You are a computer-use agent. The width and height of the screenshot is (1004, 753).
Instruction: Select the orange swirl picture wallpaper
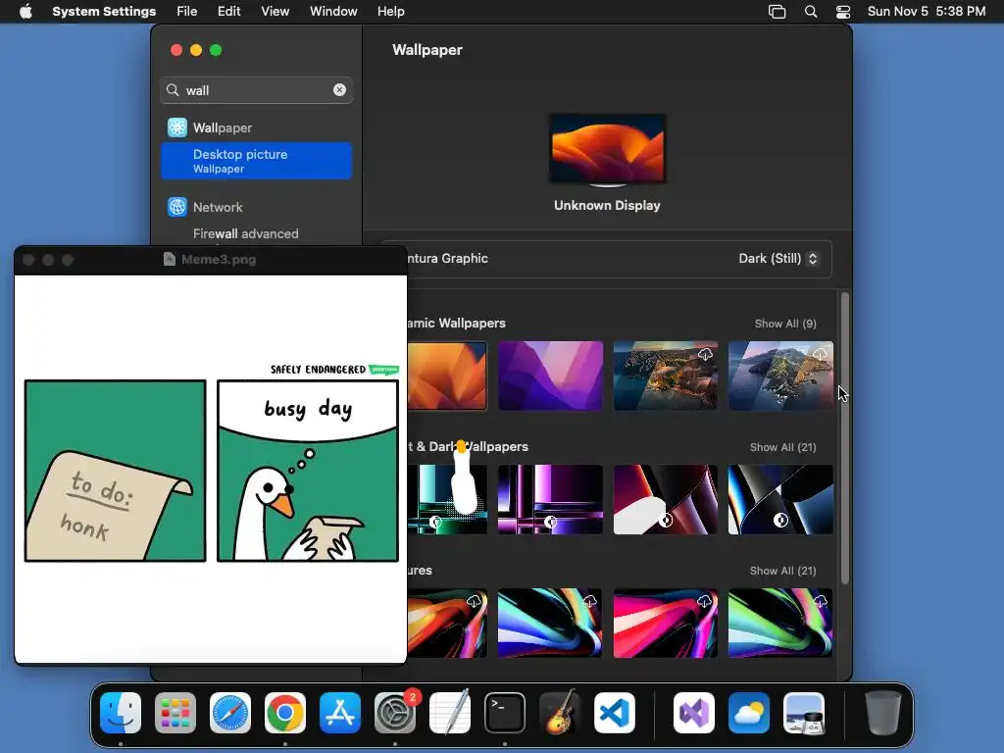pyautogui.click(x=447, y=623)
